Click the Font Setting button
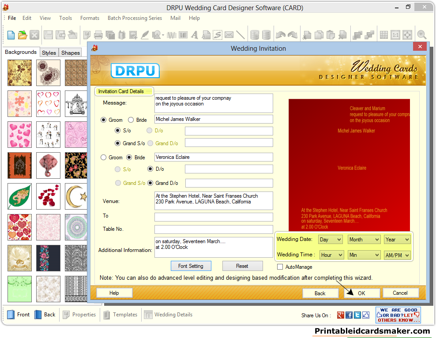The image size is (436, 338). click(x=191, y=266)
